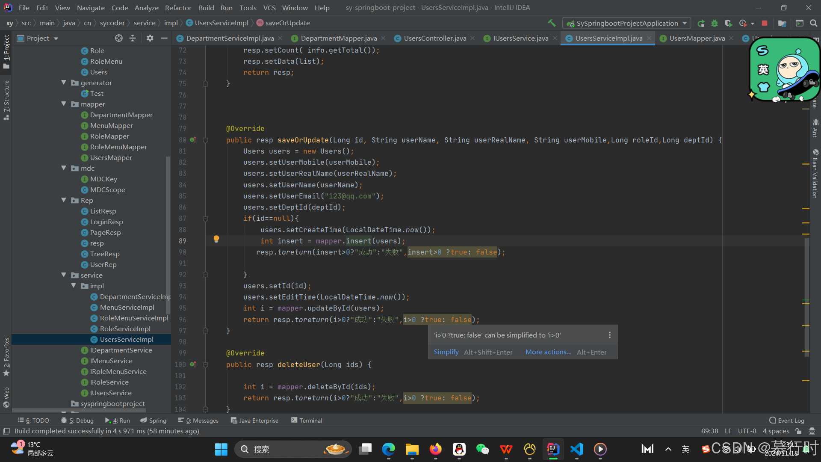Toggle fold marker at line 100
This screenshot has height=462, width=821.
pos(205,364)
